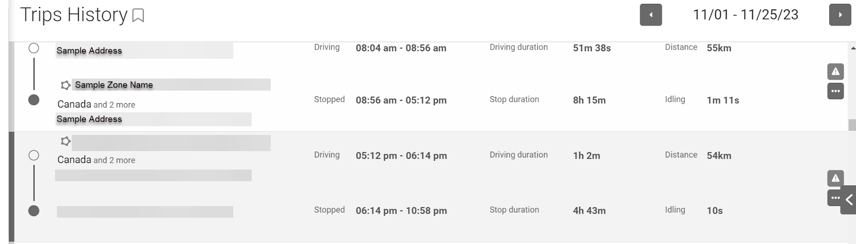
Task: Select the 08:56 am stop filled circle
Action: [34, 100]
